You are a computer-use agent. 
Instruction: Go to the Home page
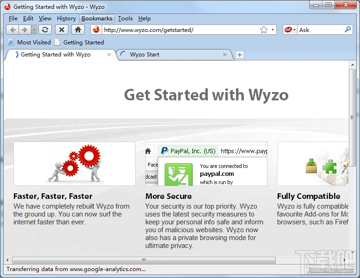tap(78, 30)
